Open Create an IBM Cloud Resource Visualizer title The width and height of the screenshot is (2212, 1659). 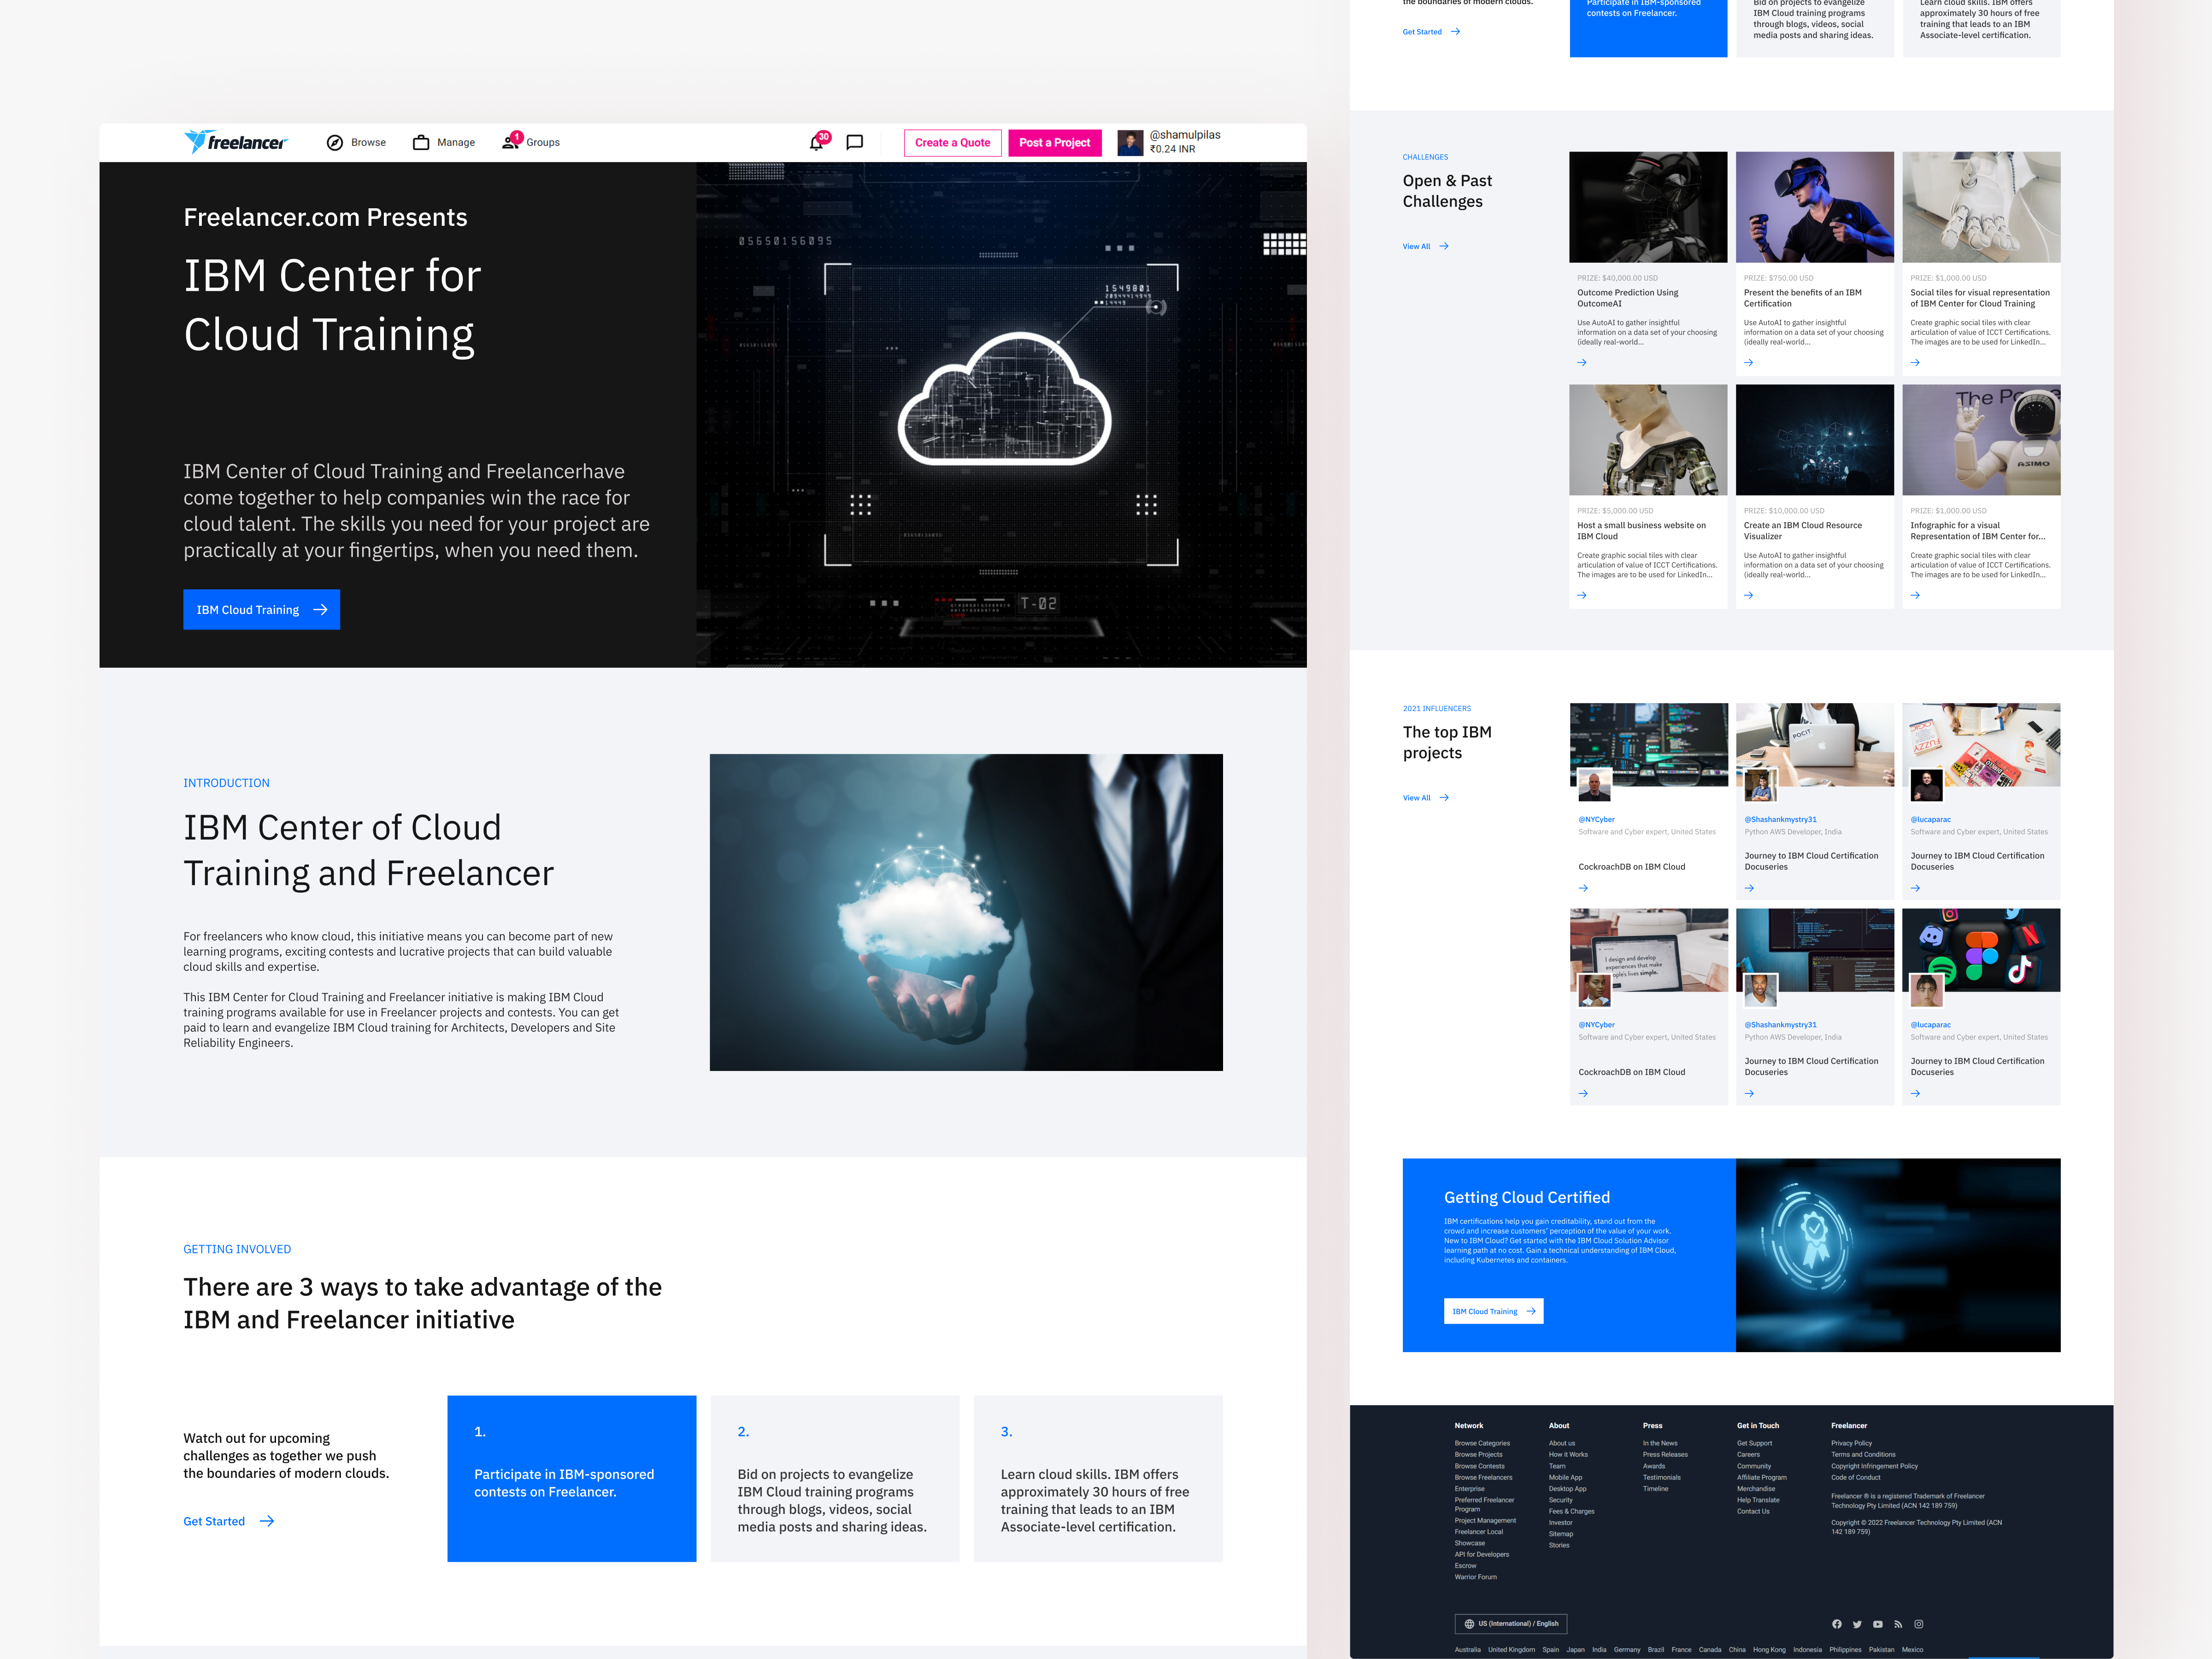point(1803,531)
